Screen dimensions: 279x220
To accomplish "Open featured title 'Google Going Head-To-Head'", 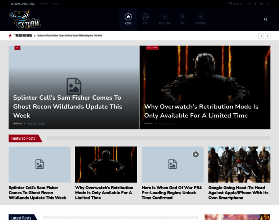I will [238, 192].
